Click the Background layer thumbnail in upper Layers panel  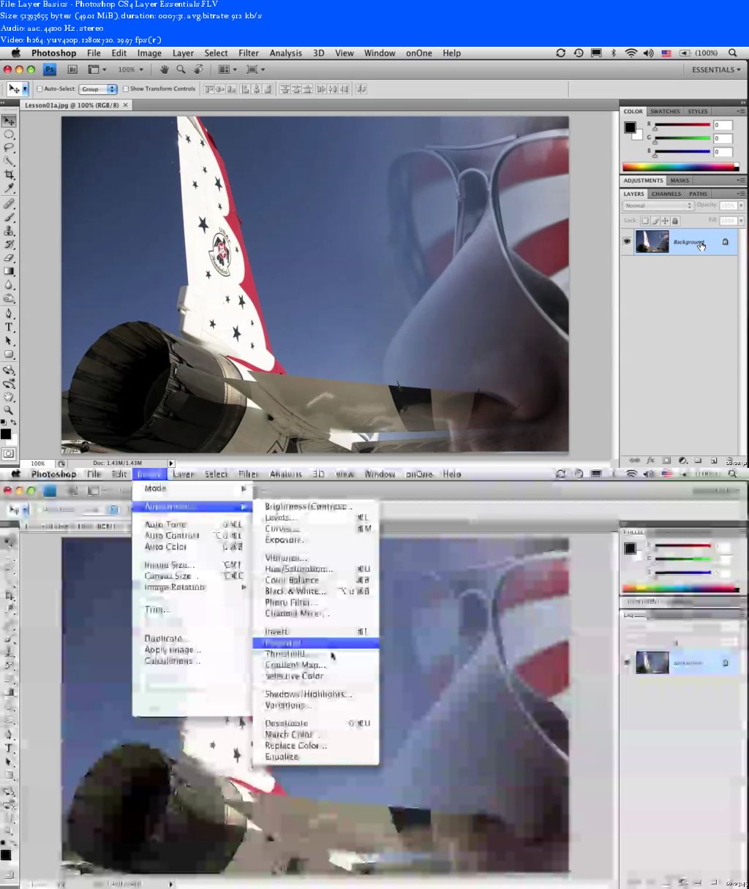click(652, 242)
